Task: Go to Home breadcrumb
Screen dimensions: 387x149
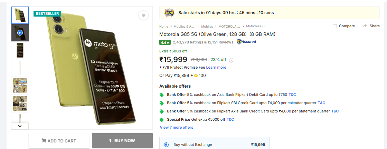Action: tap(163, 26)
